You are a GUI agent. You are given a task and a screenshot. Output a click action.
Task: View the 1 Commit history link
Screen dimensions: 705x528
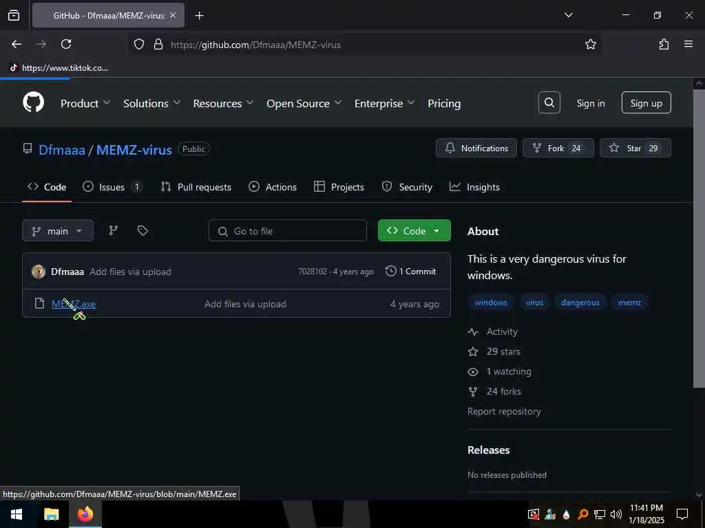[x=411, y=271]
